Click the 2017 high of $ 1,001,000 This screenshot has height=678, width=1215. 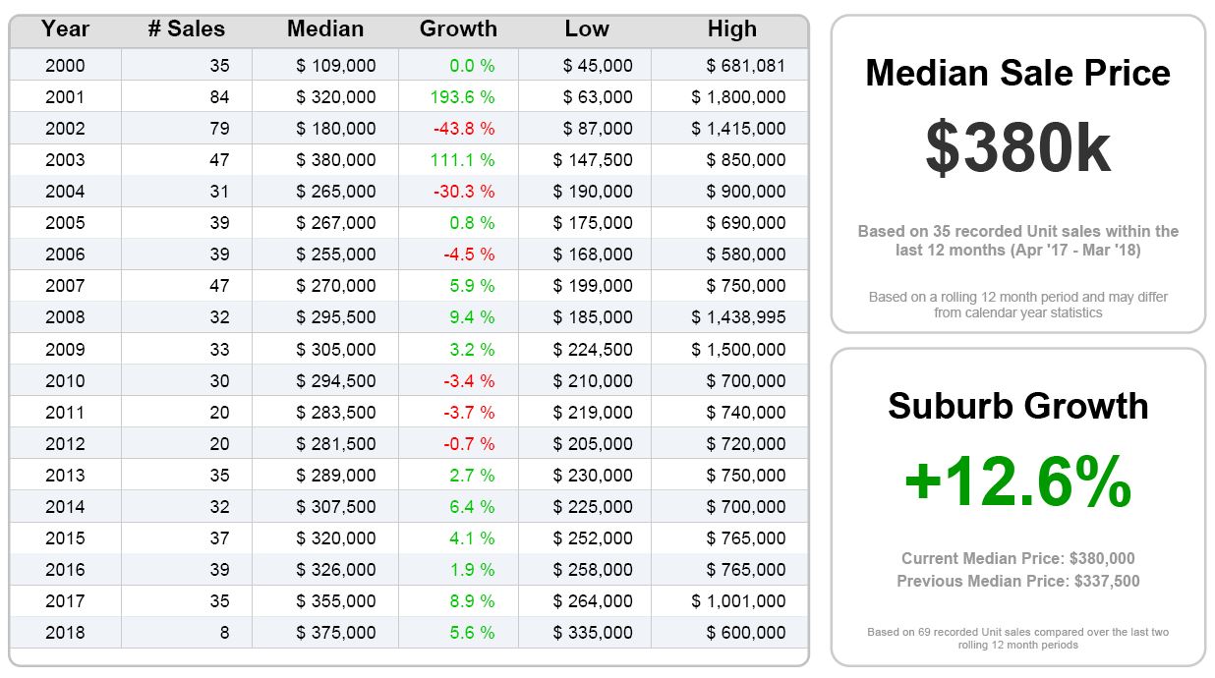tap(738, 601)
